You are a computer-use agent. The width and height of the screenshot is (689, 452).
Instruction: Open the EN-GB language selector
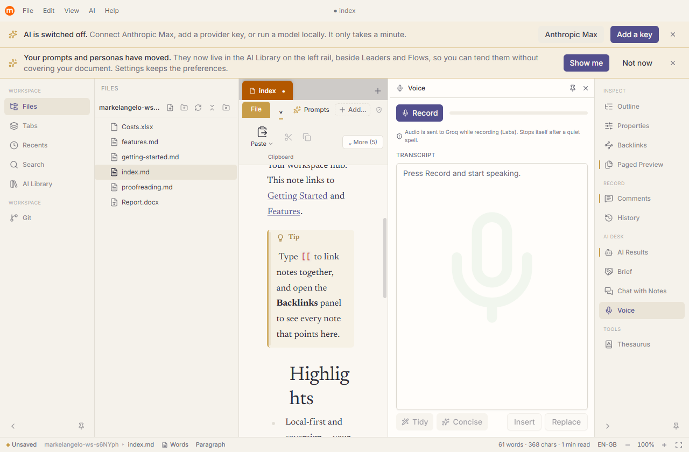[x=607, y=445]
